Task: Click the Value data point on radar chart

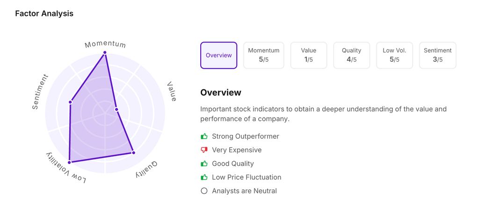Action: [x=116, y=109]
